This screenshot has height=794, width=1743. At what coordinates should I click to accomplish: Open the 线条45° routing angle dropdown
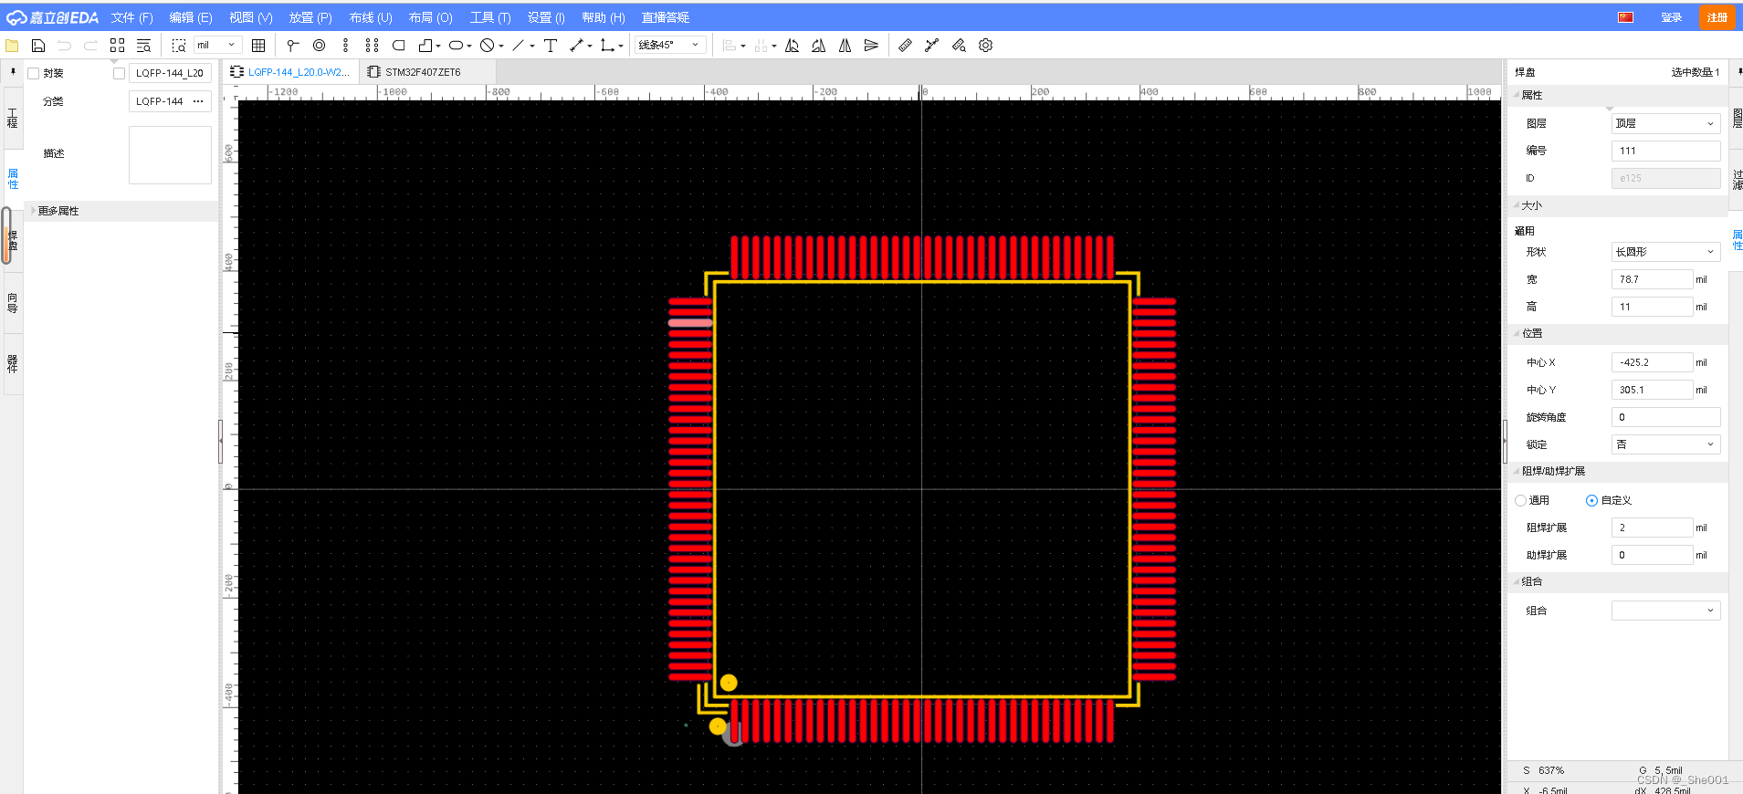point(669,45)
